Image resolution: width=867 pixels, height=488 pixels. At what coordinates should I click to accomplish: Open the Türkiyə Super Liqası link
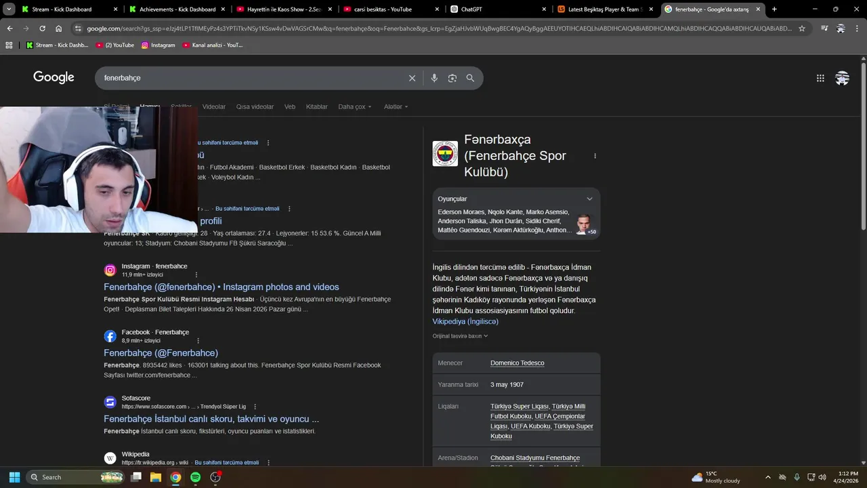tap(520, 407)
